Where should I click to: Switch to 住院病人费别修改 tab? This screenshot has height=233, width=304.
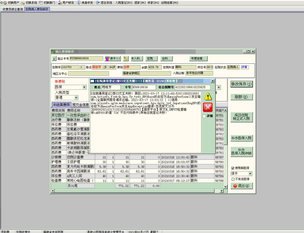point(37,9)
